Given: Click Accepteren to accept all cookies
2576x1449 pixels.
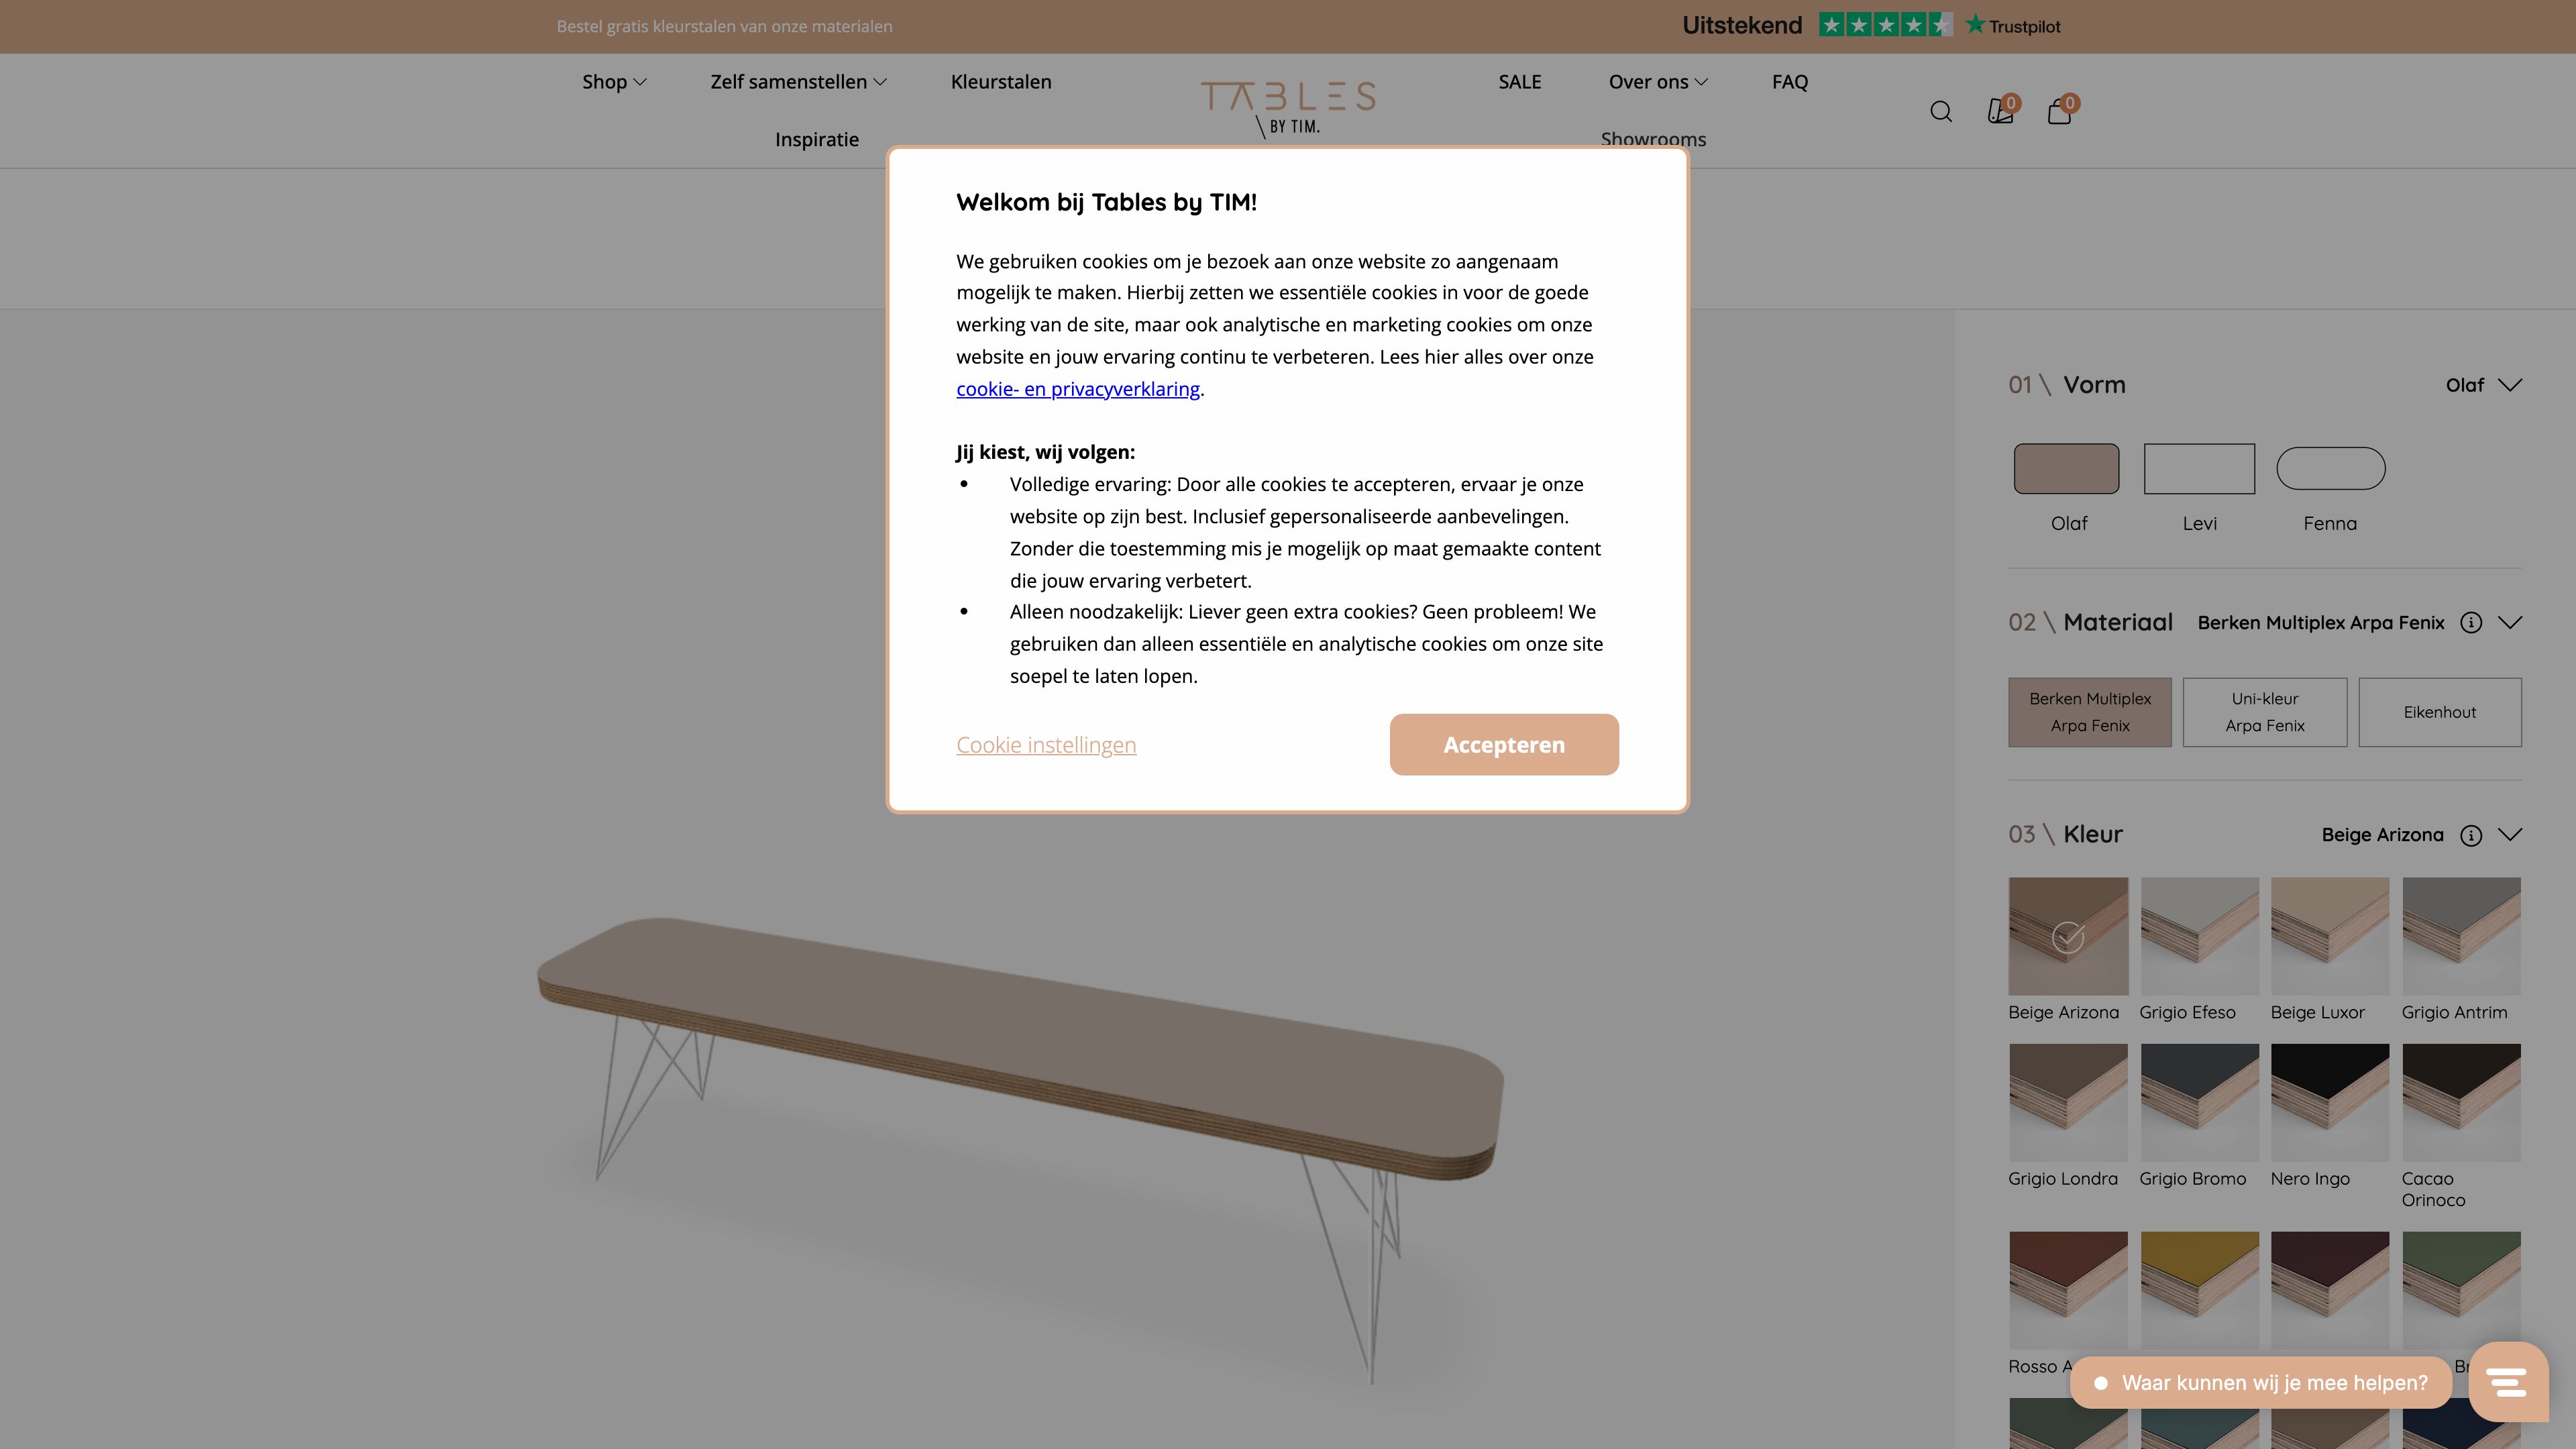Looking at the screenshot, I should (x=1503, y=744).
